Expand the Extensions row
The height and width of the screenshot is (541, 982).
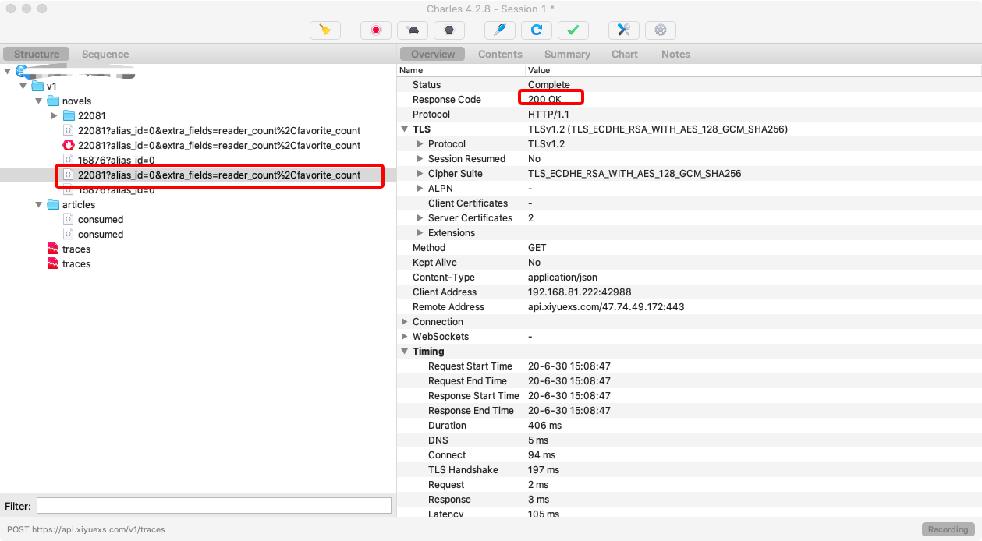click(420, 233)
